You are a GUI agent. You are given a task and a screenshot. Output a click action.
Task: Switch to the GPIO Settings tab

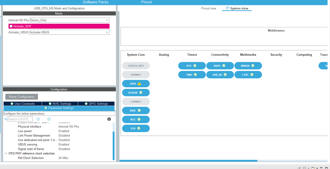point(96,104)
